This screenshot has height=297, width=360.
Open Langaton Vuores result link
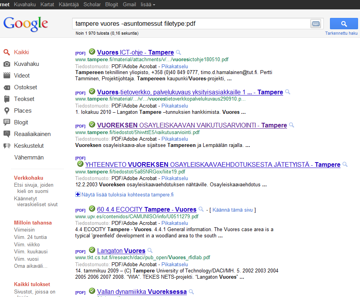click(x=121, y=251)
